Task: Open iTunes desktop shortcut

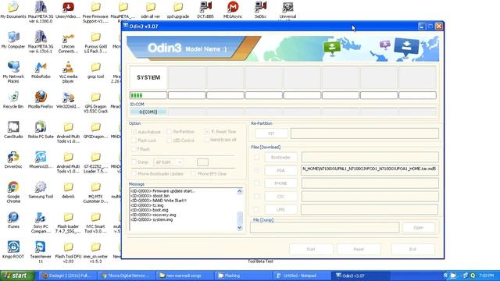Action: pos(13,220)
